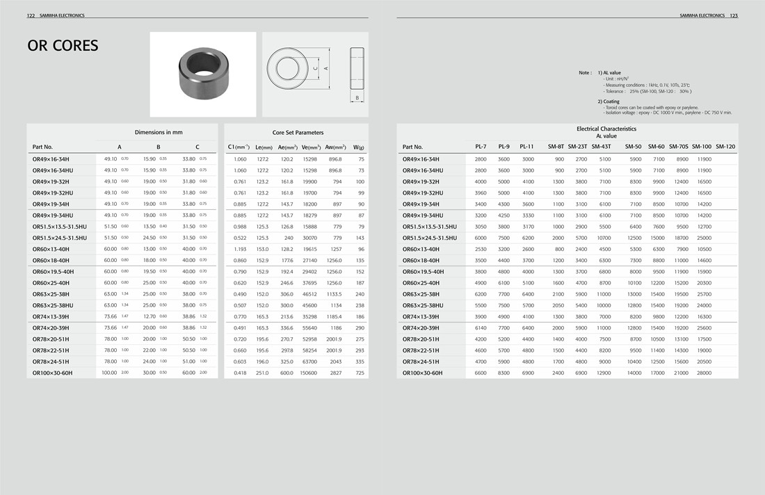Click the OR CORES page title
765x495 pixels.
coord(63,47)
